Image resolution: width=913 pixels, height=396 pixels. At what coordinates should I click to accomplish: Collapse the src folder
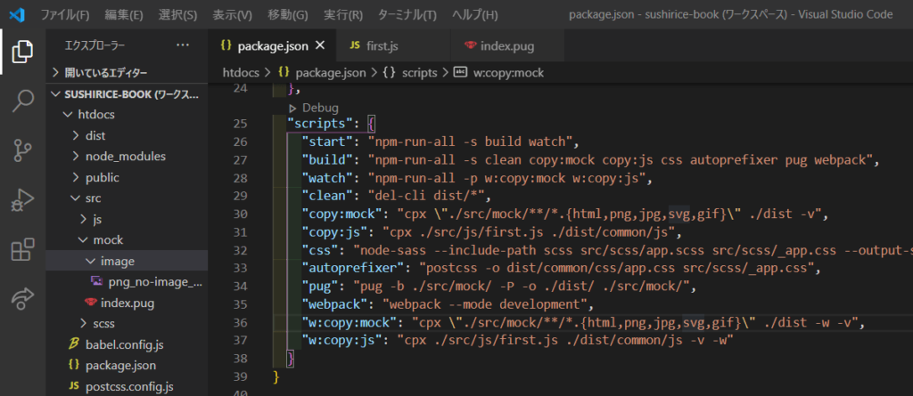pos(127,198)
